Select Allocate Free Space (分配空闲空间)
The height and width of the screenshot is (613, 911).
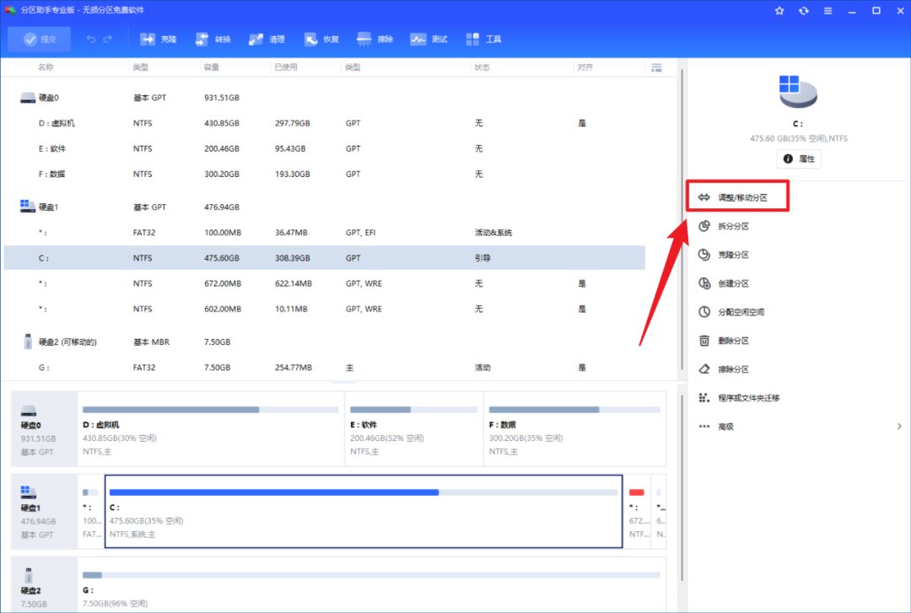point(731,312)
